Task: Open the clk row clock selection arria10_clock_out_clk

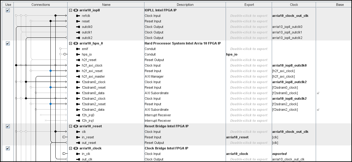Action: (x=290, y=132)
